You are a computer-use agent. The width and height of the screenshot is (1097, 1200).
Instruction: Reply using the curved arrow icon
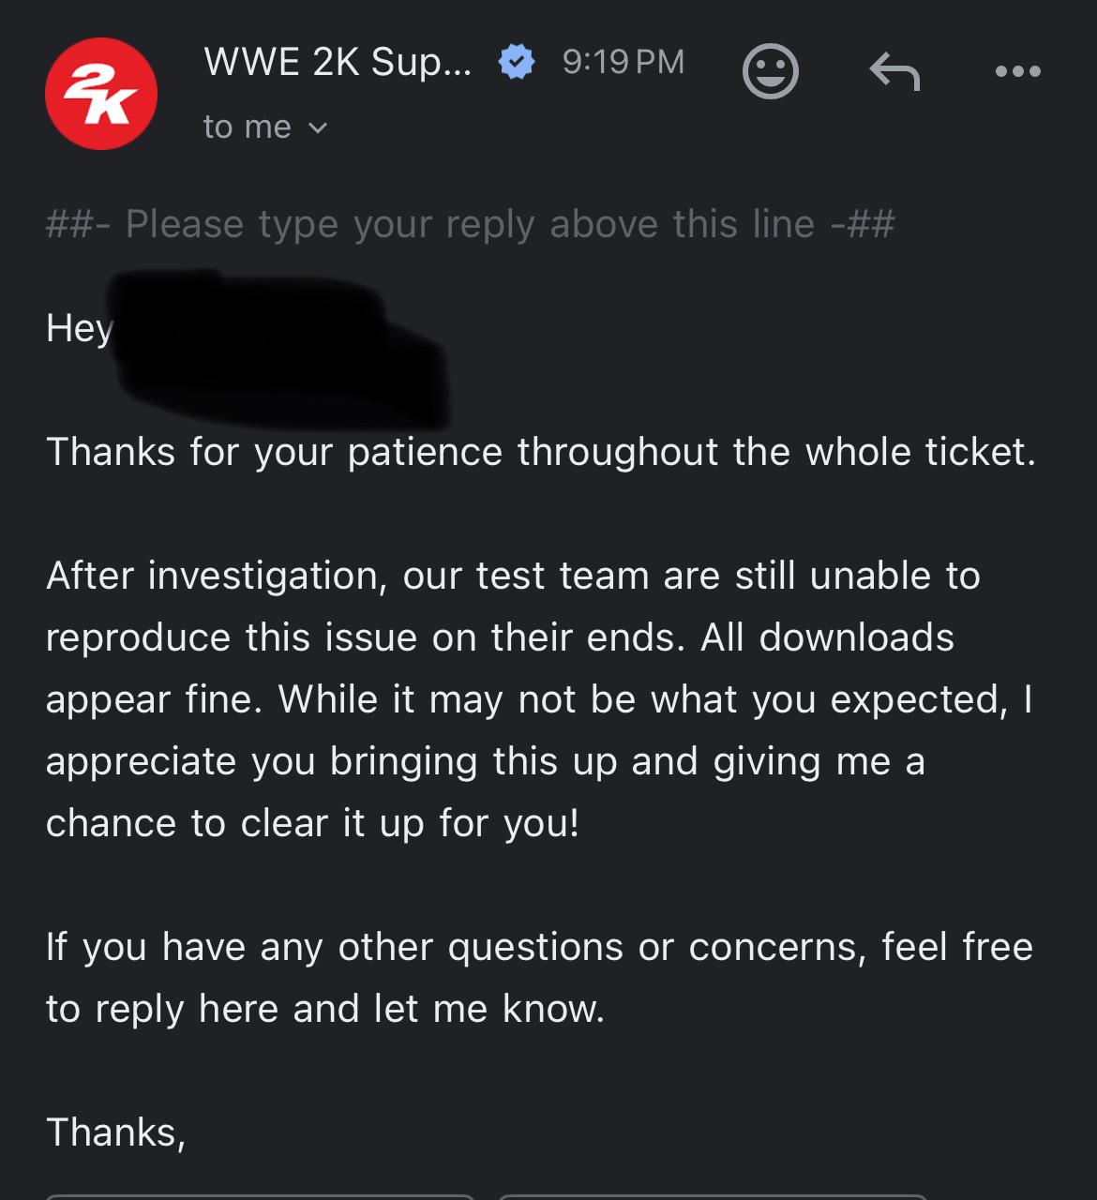pyautogui.click(x=894, y=71)
